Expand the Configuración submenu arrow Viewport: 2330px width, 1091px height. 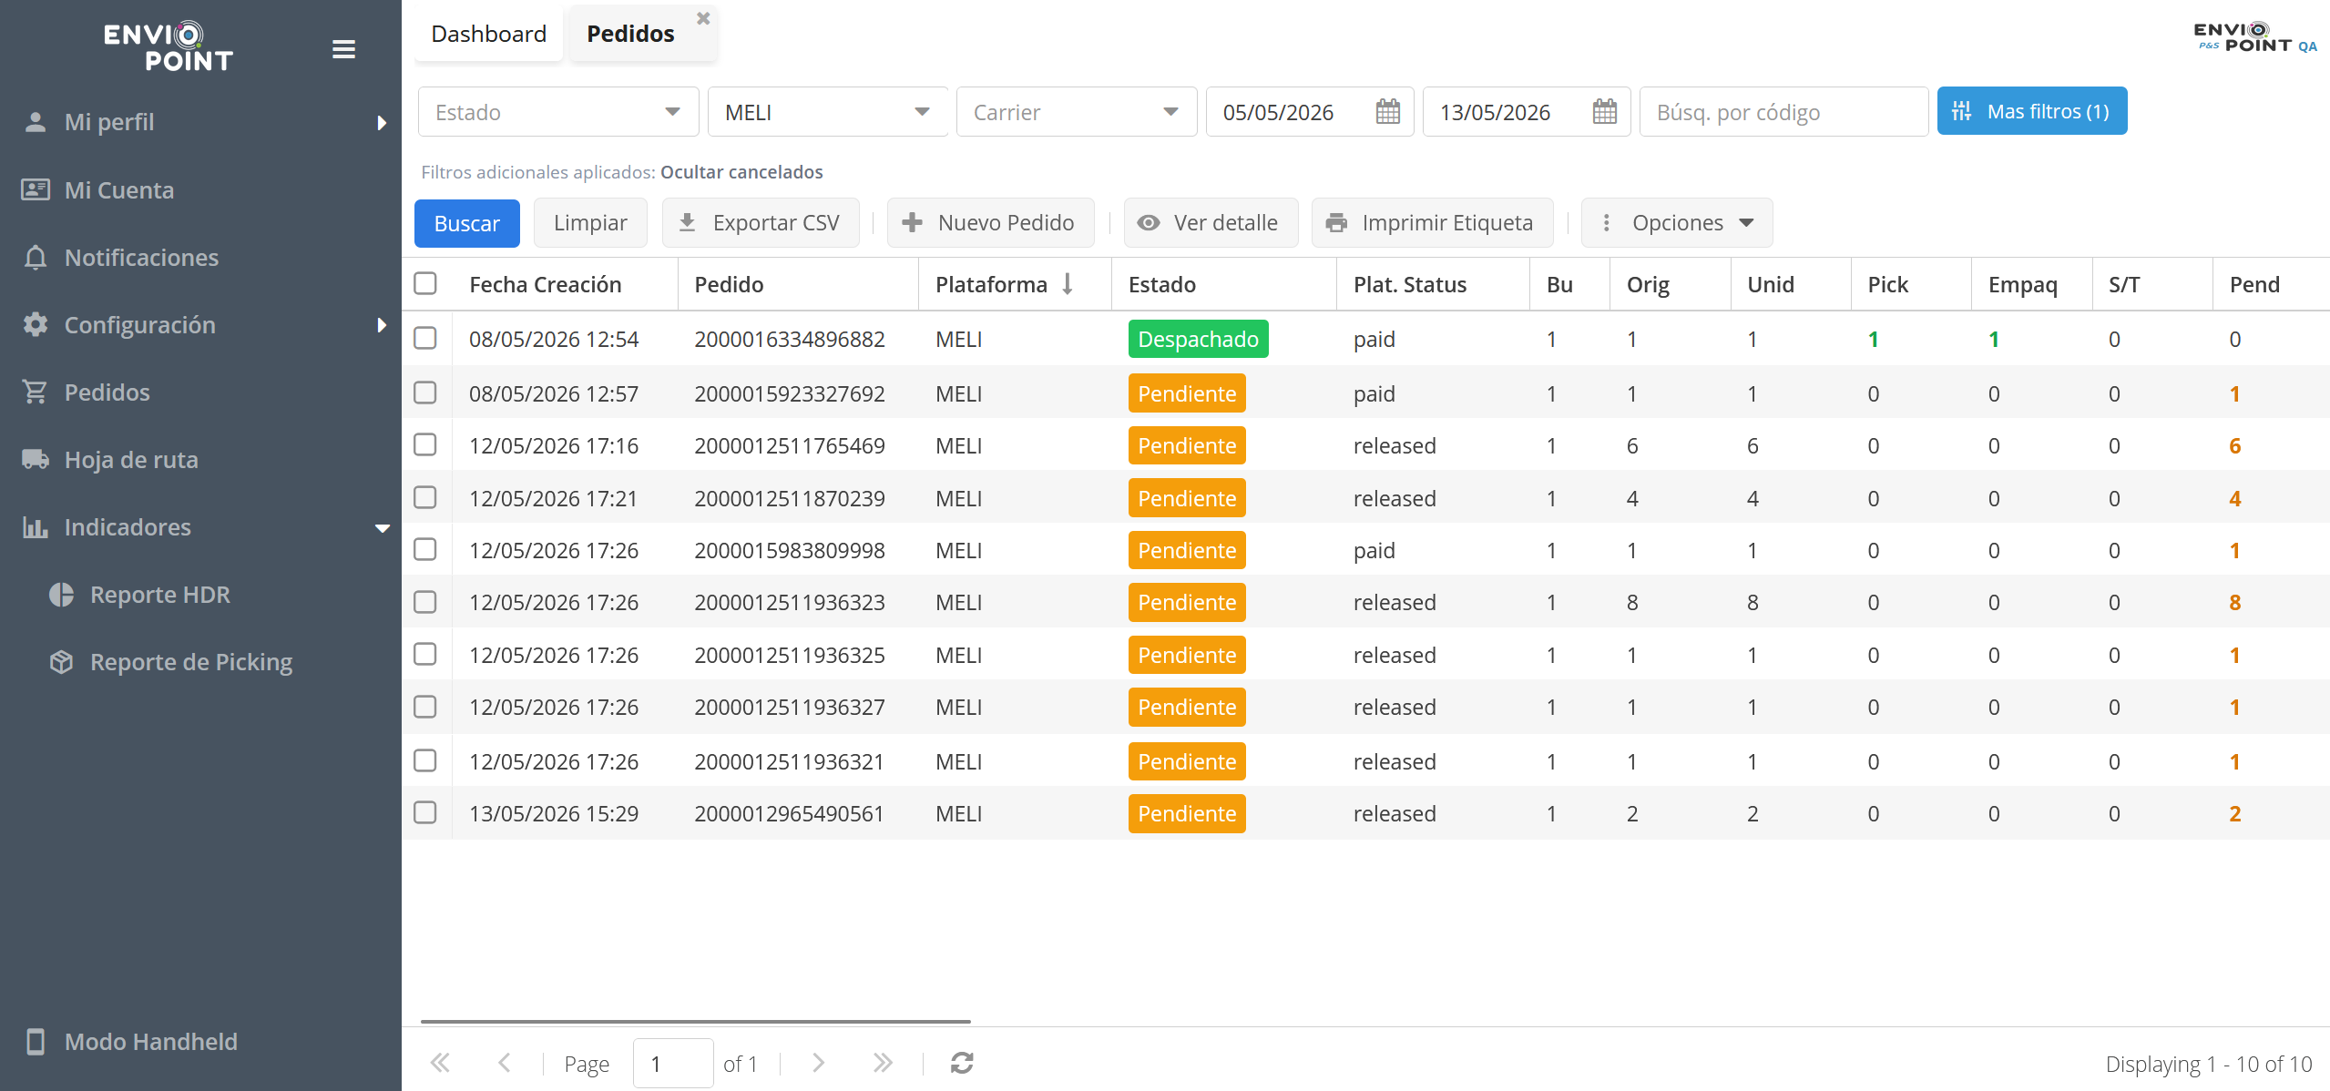click(382, 324)
